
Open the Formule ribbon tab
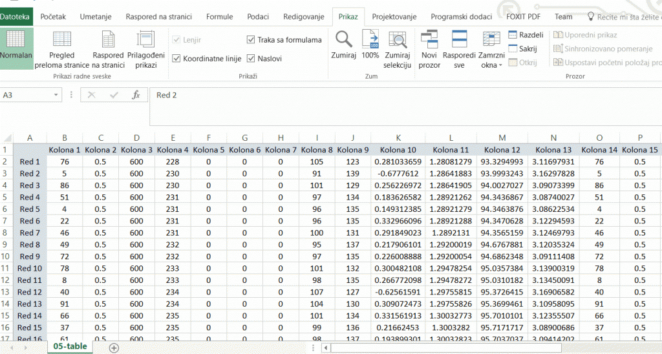tap(220, 16)
